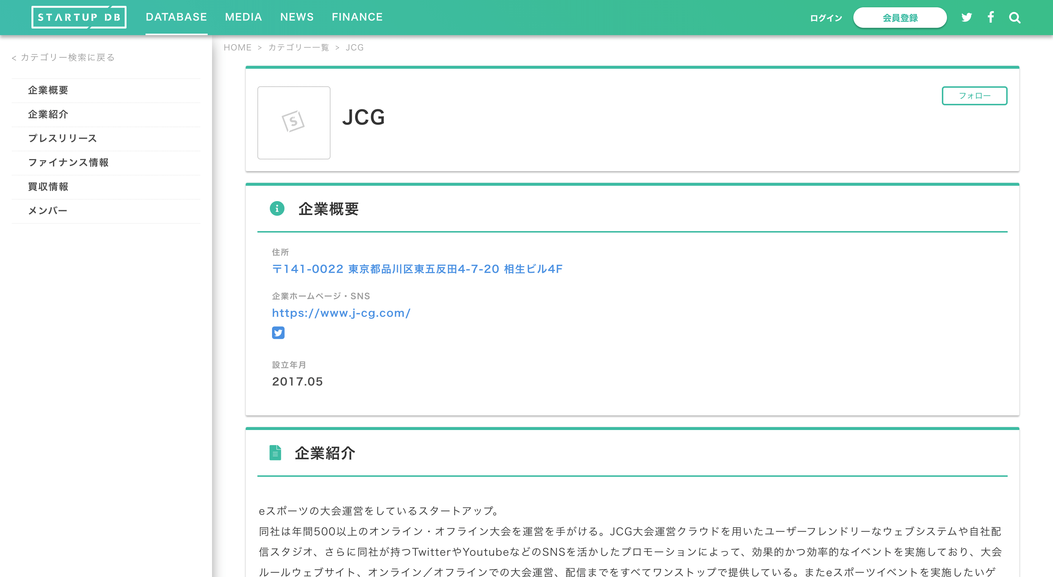The height and width of the screenshot is (577, 1053).
Task: Follow JCG with フォロー button
Action: pyautogui.click(x=974, y=96)
